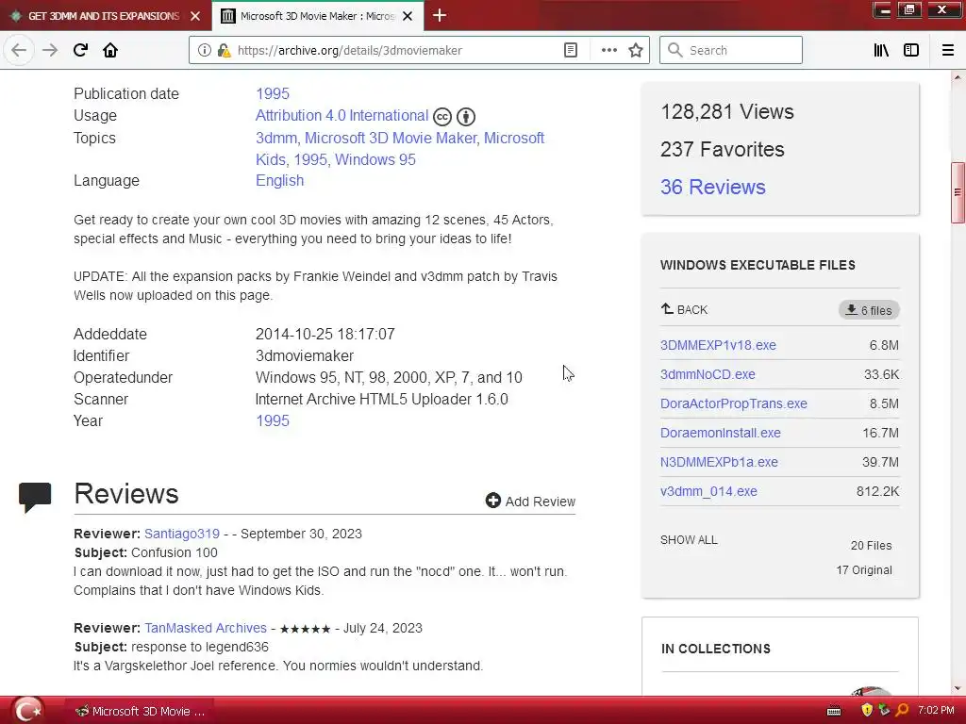Viewport: 966px width, 724px height.
Task: Download DoraemonInstall.exe
Action: click(720, 433)
